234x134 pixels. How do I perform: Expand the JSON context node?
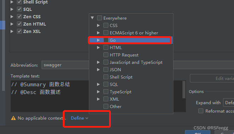(x=98, y=69)
